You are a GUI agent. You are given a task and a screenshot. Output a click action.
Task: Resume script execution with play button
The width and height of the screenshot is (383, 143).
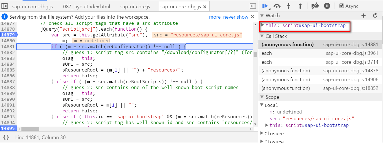tap(265, 6)
